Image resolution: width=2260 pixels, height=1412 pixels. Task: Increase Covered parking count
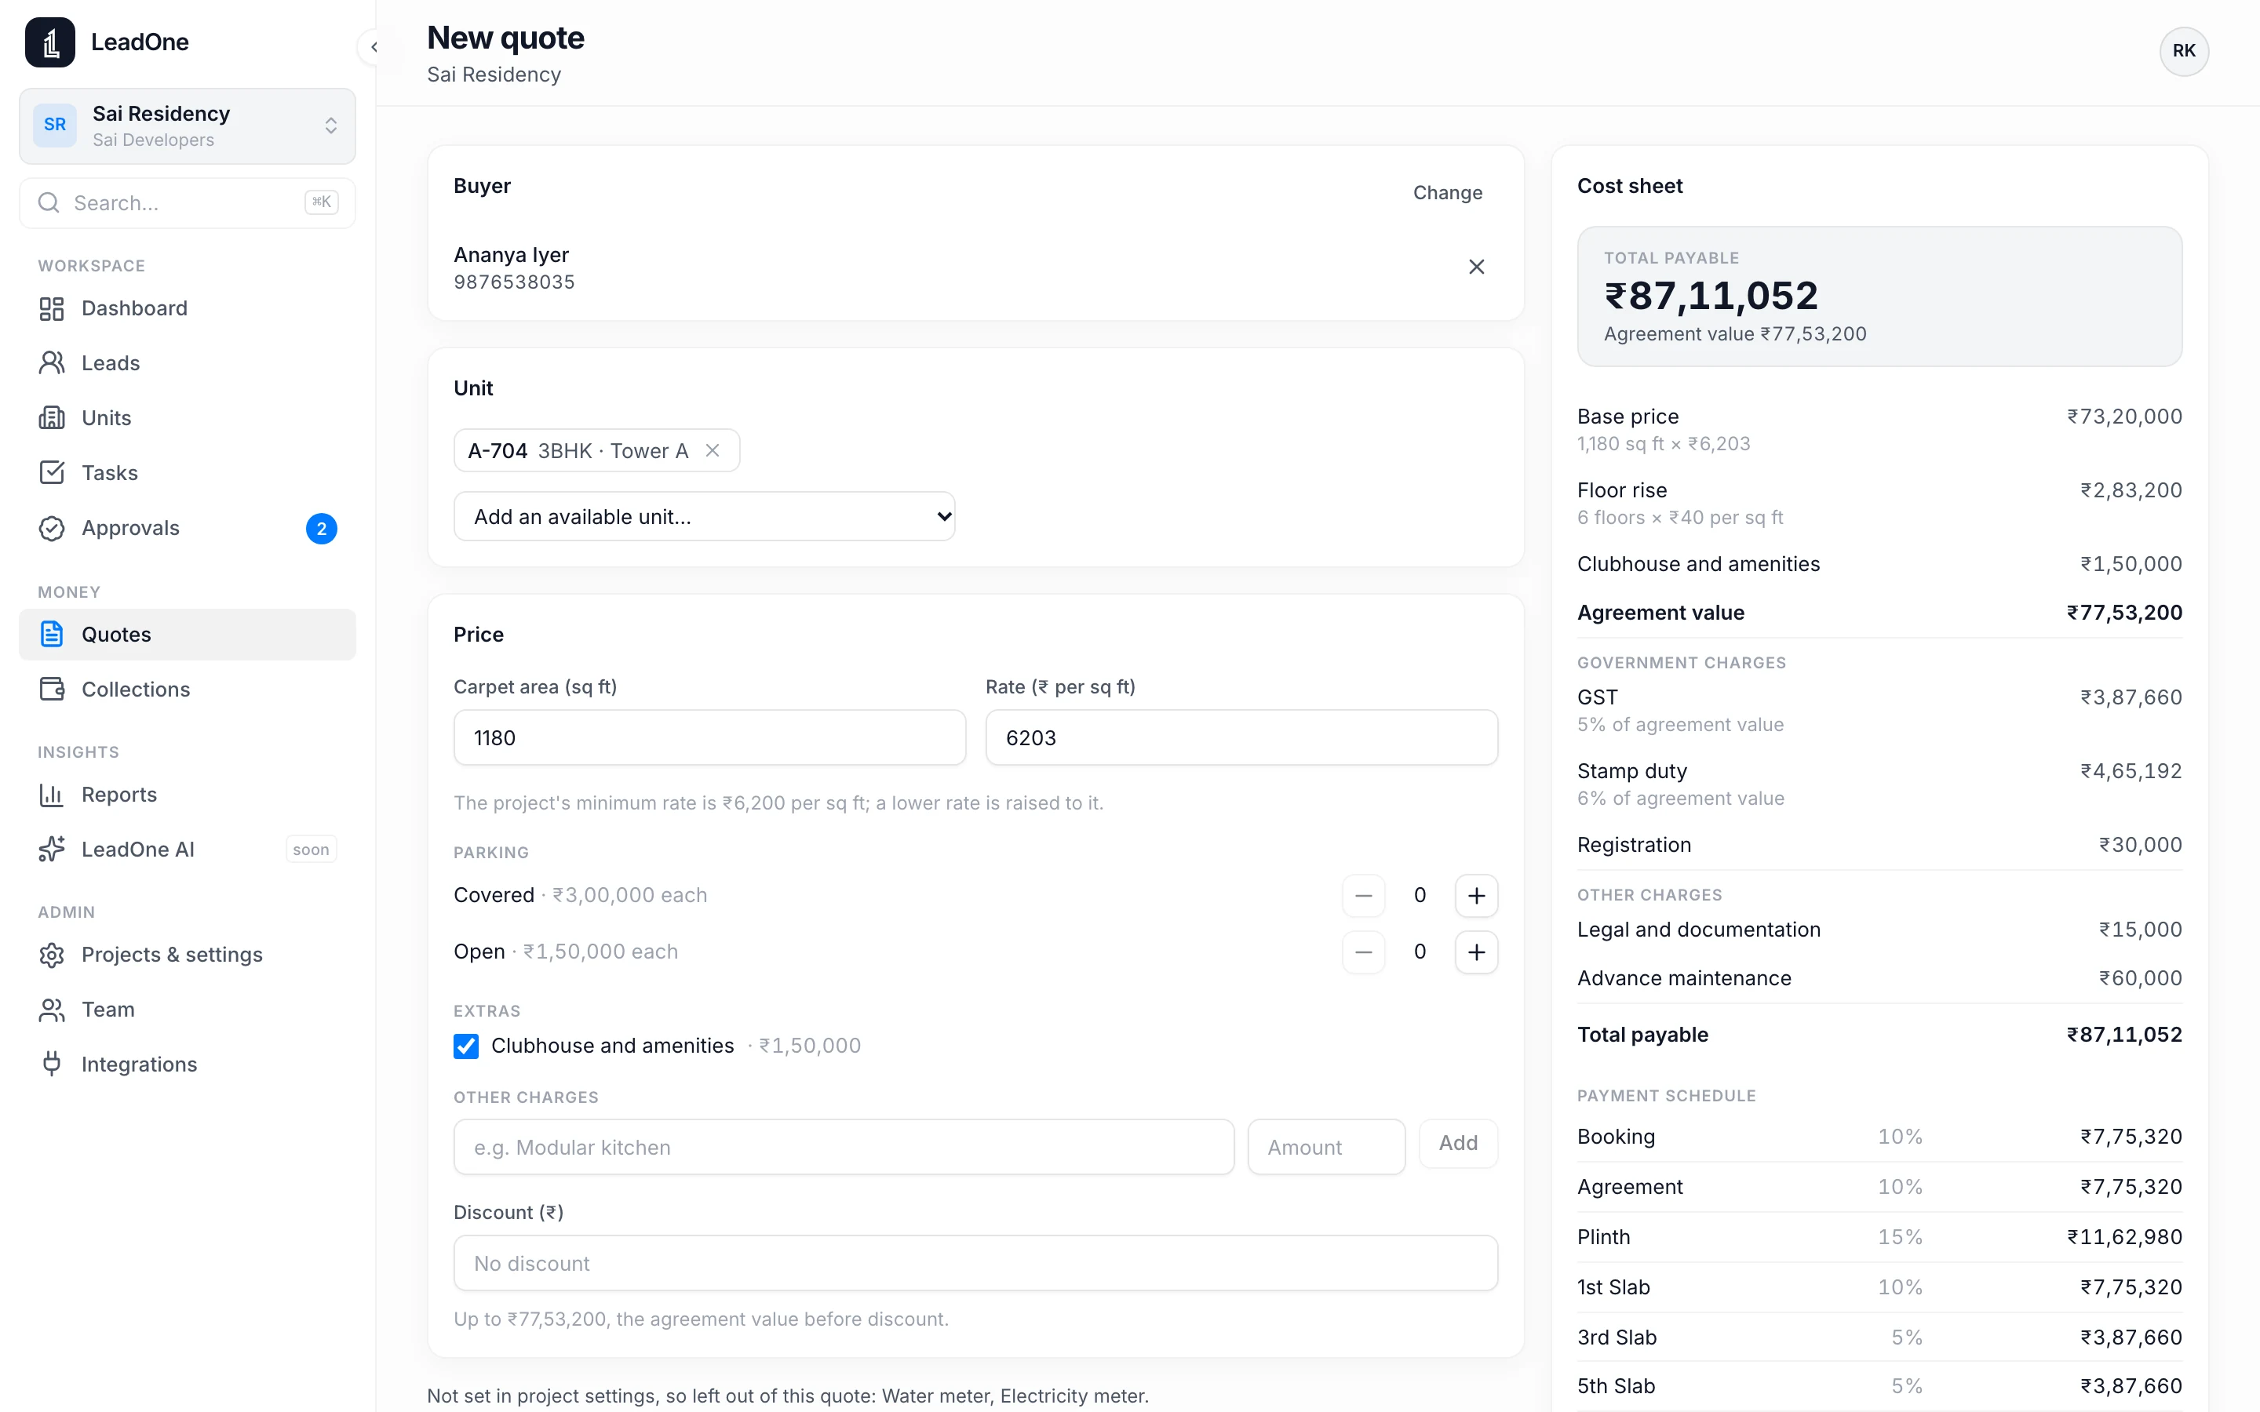pos(1477,896)
